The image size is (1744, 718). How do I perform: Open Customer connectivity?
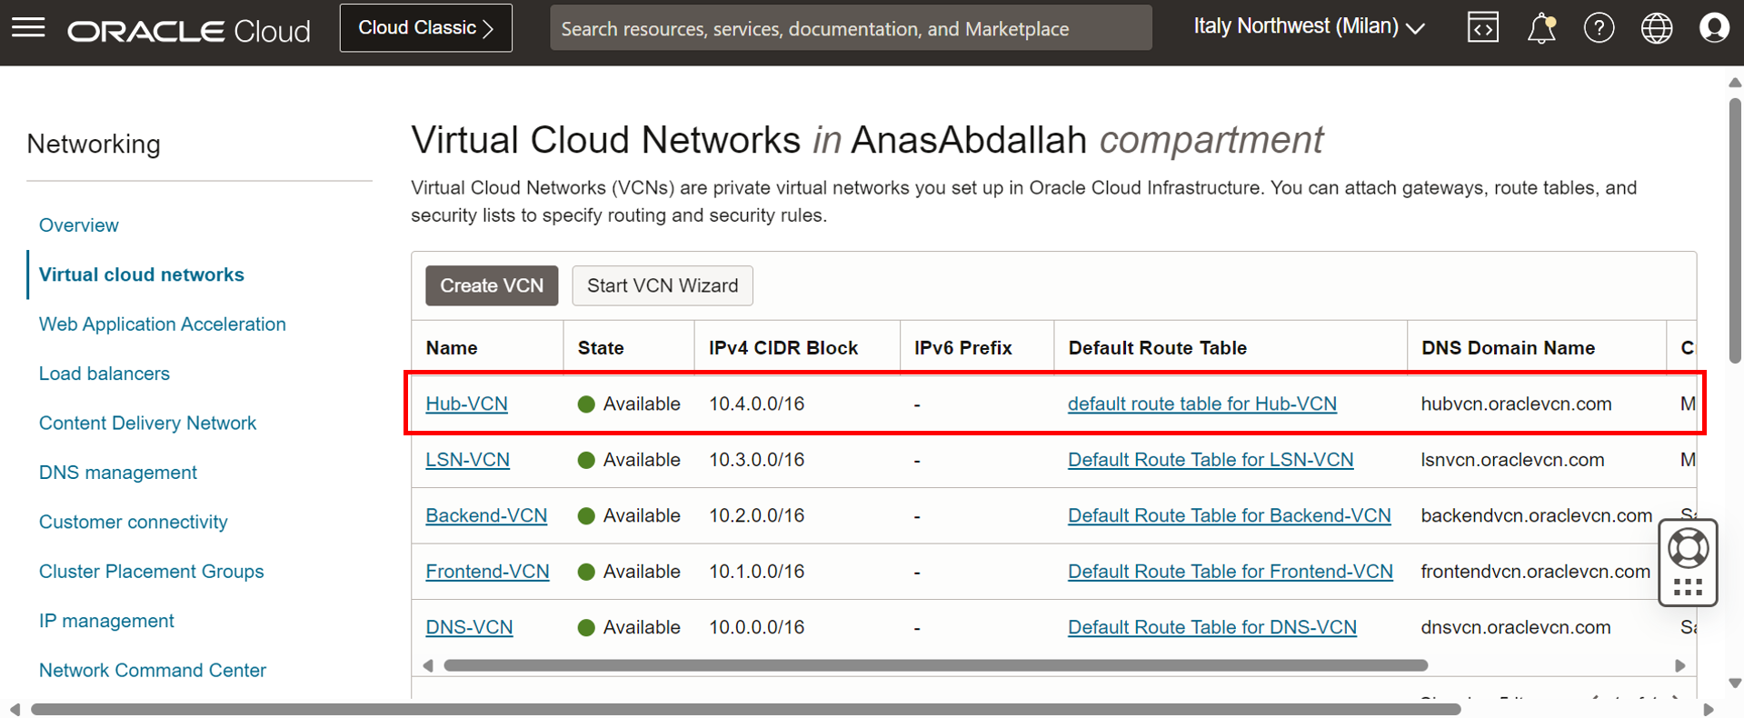pyautogui.click(x=133, y=523)
